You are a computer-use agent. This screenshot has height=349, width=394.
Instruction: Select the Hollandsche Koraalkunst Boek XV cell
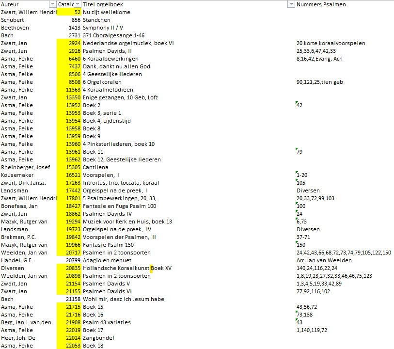point(127,268)
